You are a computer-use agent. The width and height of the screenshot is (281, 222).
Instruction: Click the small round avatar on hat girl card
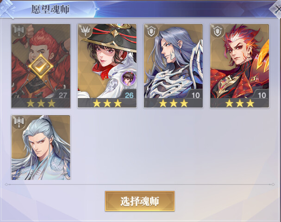click(129, 78)
